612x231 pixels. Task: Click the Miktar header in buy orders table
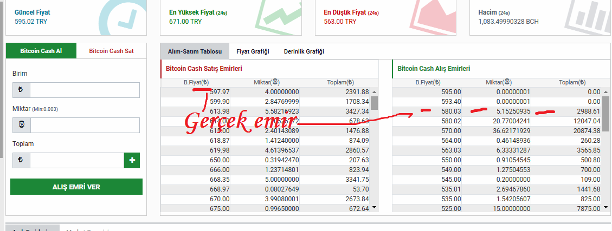(499, 83)
